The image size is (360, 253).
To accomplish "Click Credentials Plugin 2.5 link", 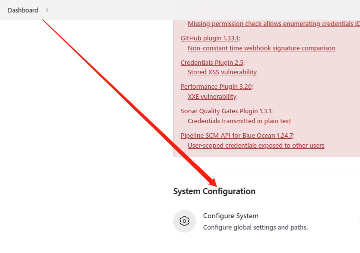I will (x=212, y=62).
